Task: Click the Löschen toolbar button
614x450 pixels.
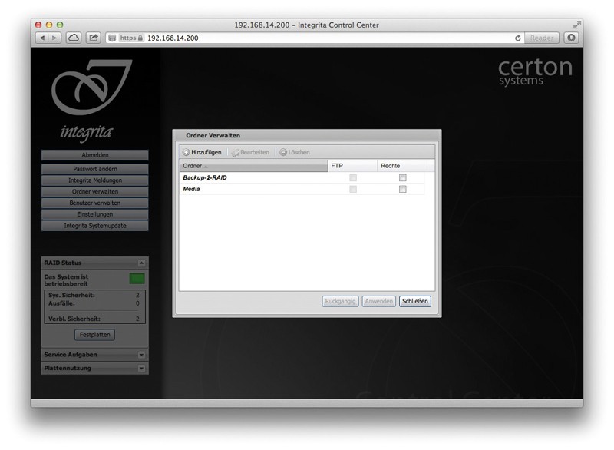Action: pyautogui.click(x=295, y=152)
